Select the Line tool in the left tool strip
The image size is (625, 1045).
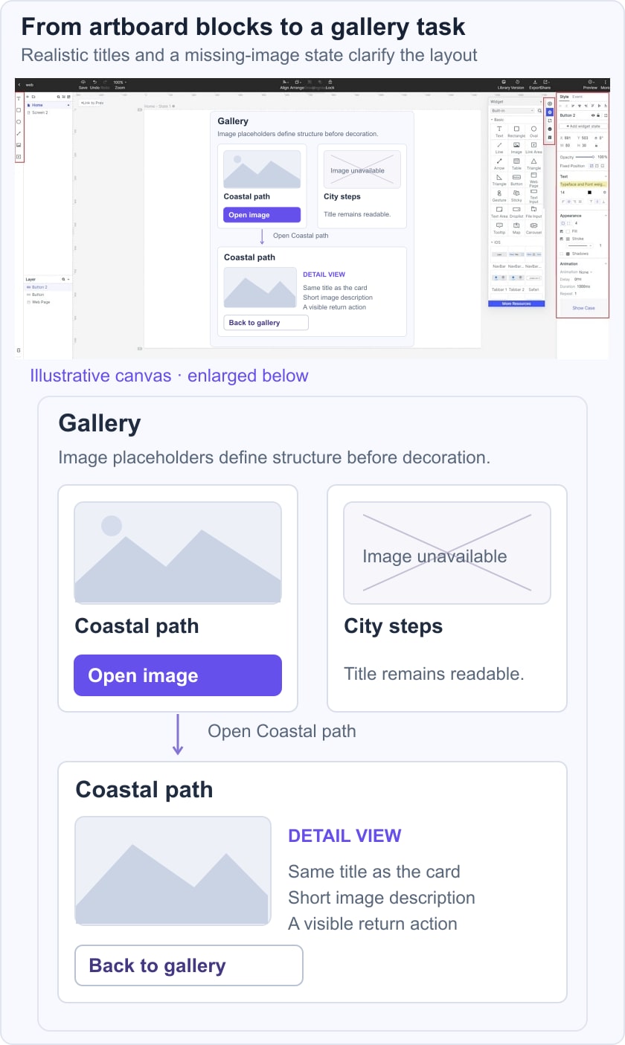[19, 133]
